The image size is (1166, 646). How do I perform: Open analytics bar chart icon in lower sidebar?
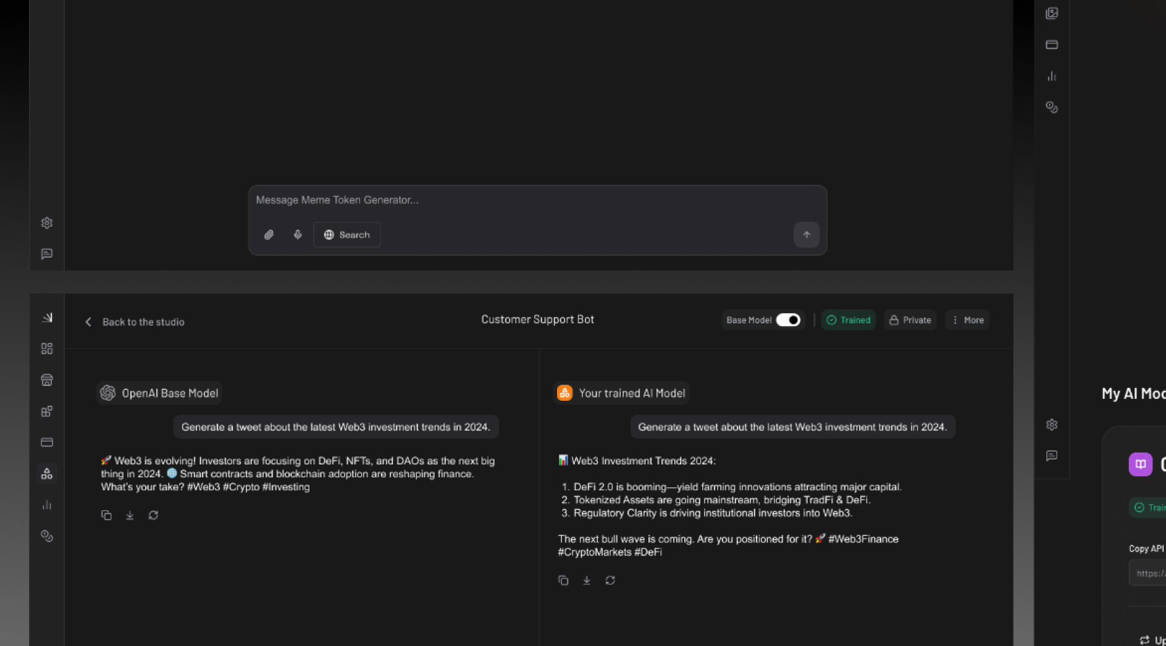47,505
